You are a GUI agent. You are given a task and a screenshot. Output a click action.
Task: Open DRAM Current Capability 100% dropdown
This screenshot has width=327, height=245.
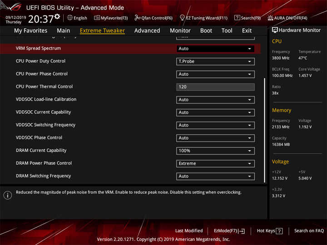point(215,151)
